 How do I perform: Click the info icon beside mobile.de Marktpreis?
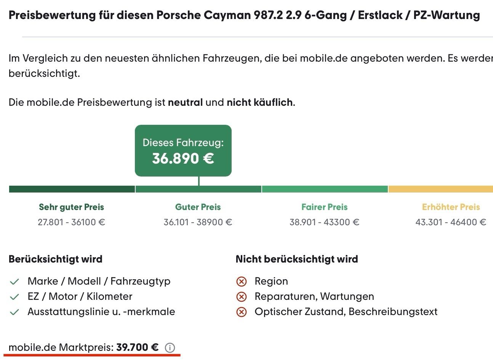click(170, 348)
